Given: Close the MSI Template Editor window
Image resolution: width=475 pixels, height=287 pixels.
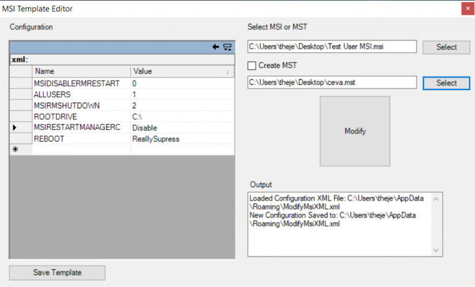Looking at the screenshot, I should pos(466,9).
